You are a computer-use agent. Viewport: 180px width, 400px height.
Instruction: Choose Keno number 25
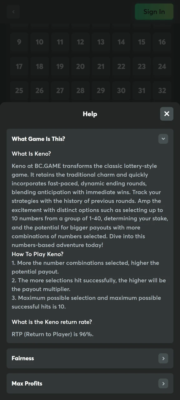coord(19,91)
